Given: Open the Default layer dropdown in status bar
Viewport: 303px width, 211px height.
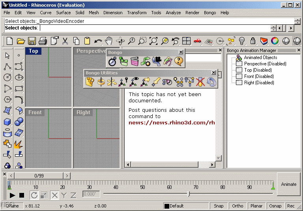Looking at the screenshot, I should (x=186, y=206).
